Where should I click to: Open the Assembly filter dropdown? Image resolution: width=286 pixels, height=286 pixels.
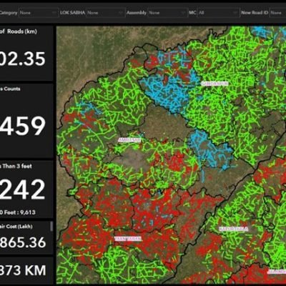point(167,13)
